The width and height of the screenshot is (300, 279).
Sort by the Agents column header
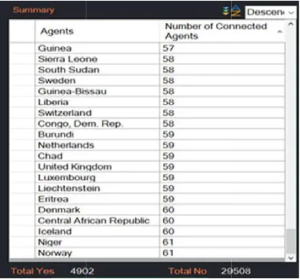pyautogui.click(x=97, y=31)
